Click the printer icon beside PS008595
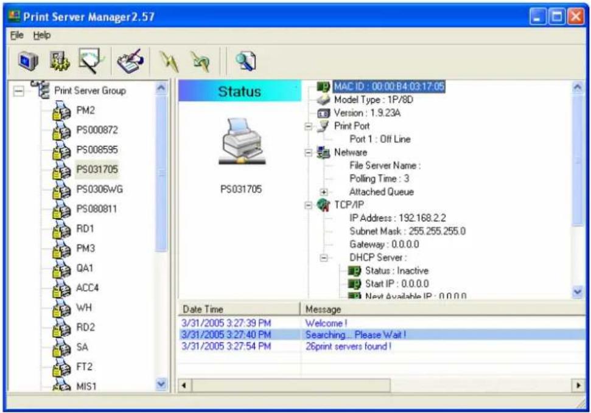 click(61, 150)
